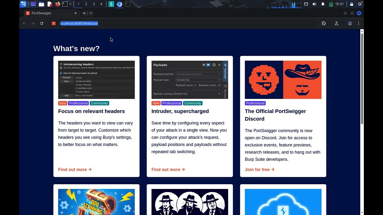383x215 pixels.
Task: Click the browser back arrow
Action: click(x=25, y=23)
